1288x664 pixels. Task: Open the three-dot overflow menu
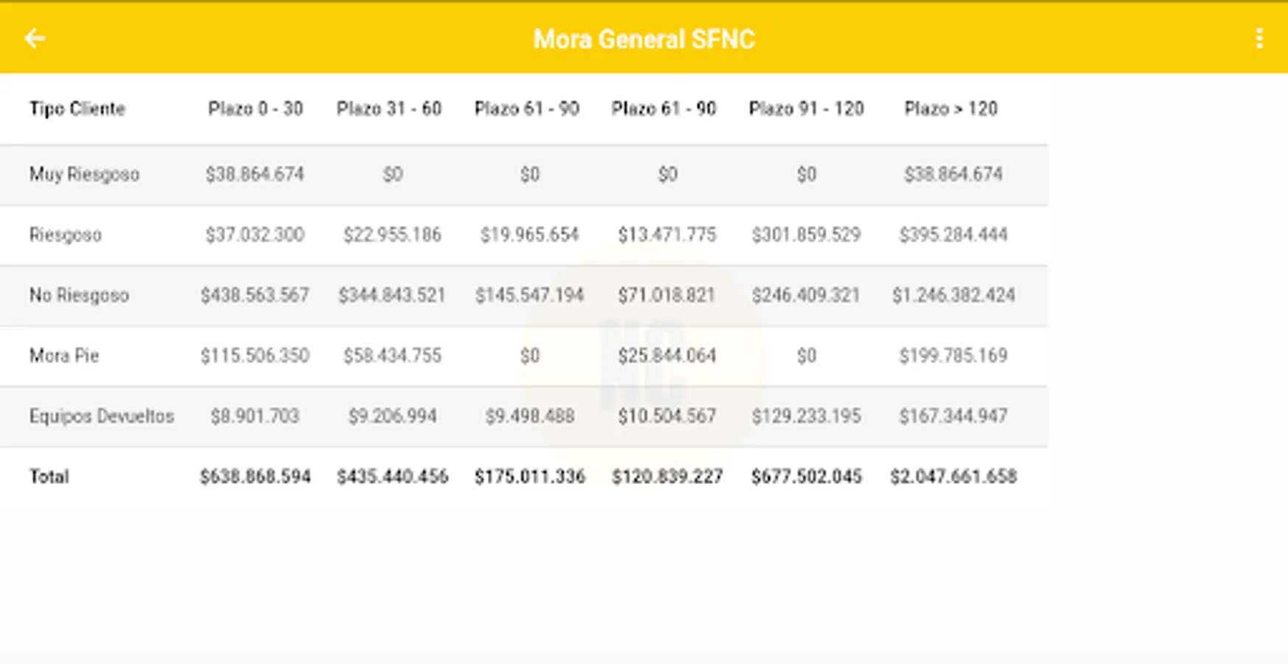pyautogui.click(x=1259, y=38)
